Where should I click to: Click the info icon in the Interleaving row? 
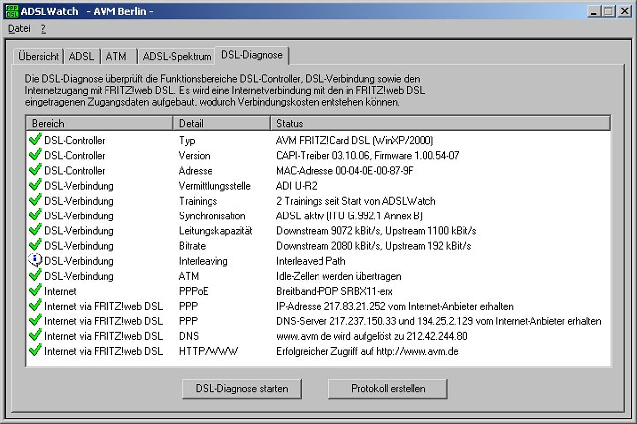click(x=35, y=260)
